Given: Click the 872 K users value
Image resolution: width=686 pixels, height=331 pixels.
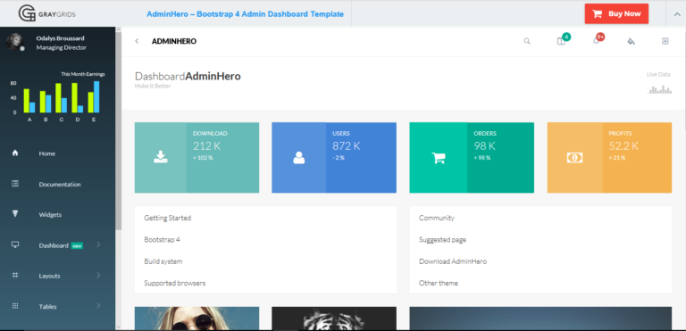Looking at the screenshot, I should (347, 146).
